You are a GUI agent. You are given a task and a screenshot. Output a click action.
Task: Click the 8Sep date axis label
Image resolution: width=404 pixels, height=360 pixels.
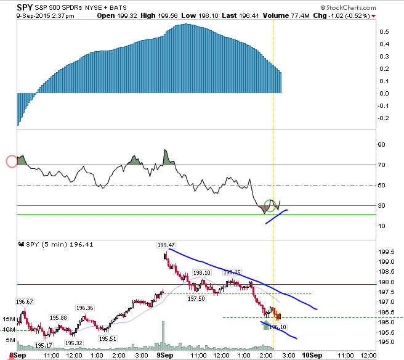(18, 355)
